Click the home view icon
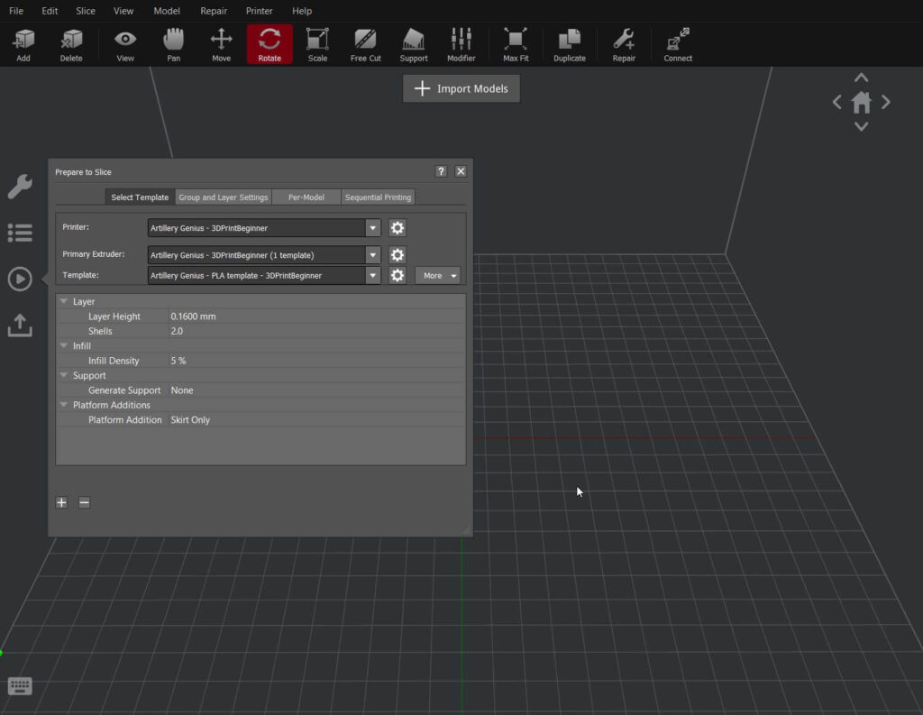This screenshot has height=715, width=923. tap(861, 102)
